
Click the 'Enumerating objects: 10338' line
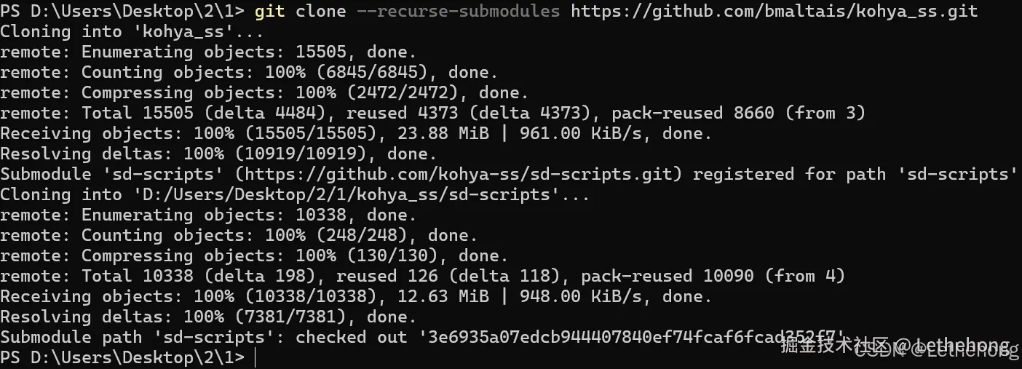[x=208, y=215]
